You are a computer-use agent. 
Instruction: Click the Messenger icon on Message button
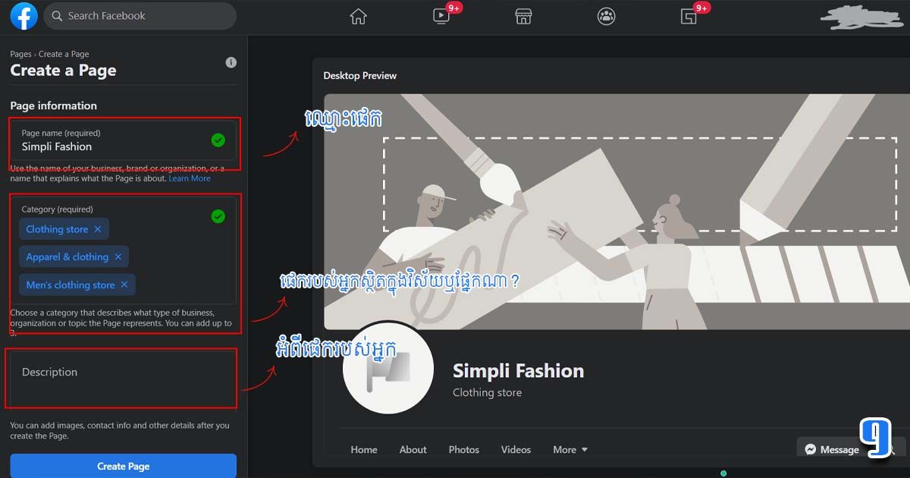811,450
